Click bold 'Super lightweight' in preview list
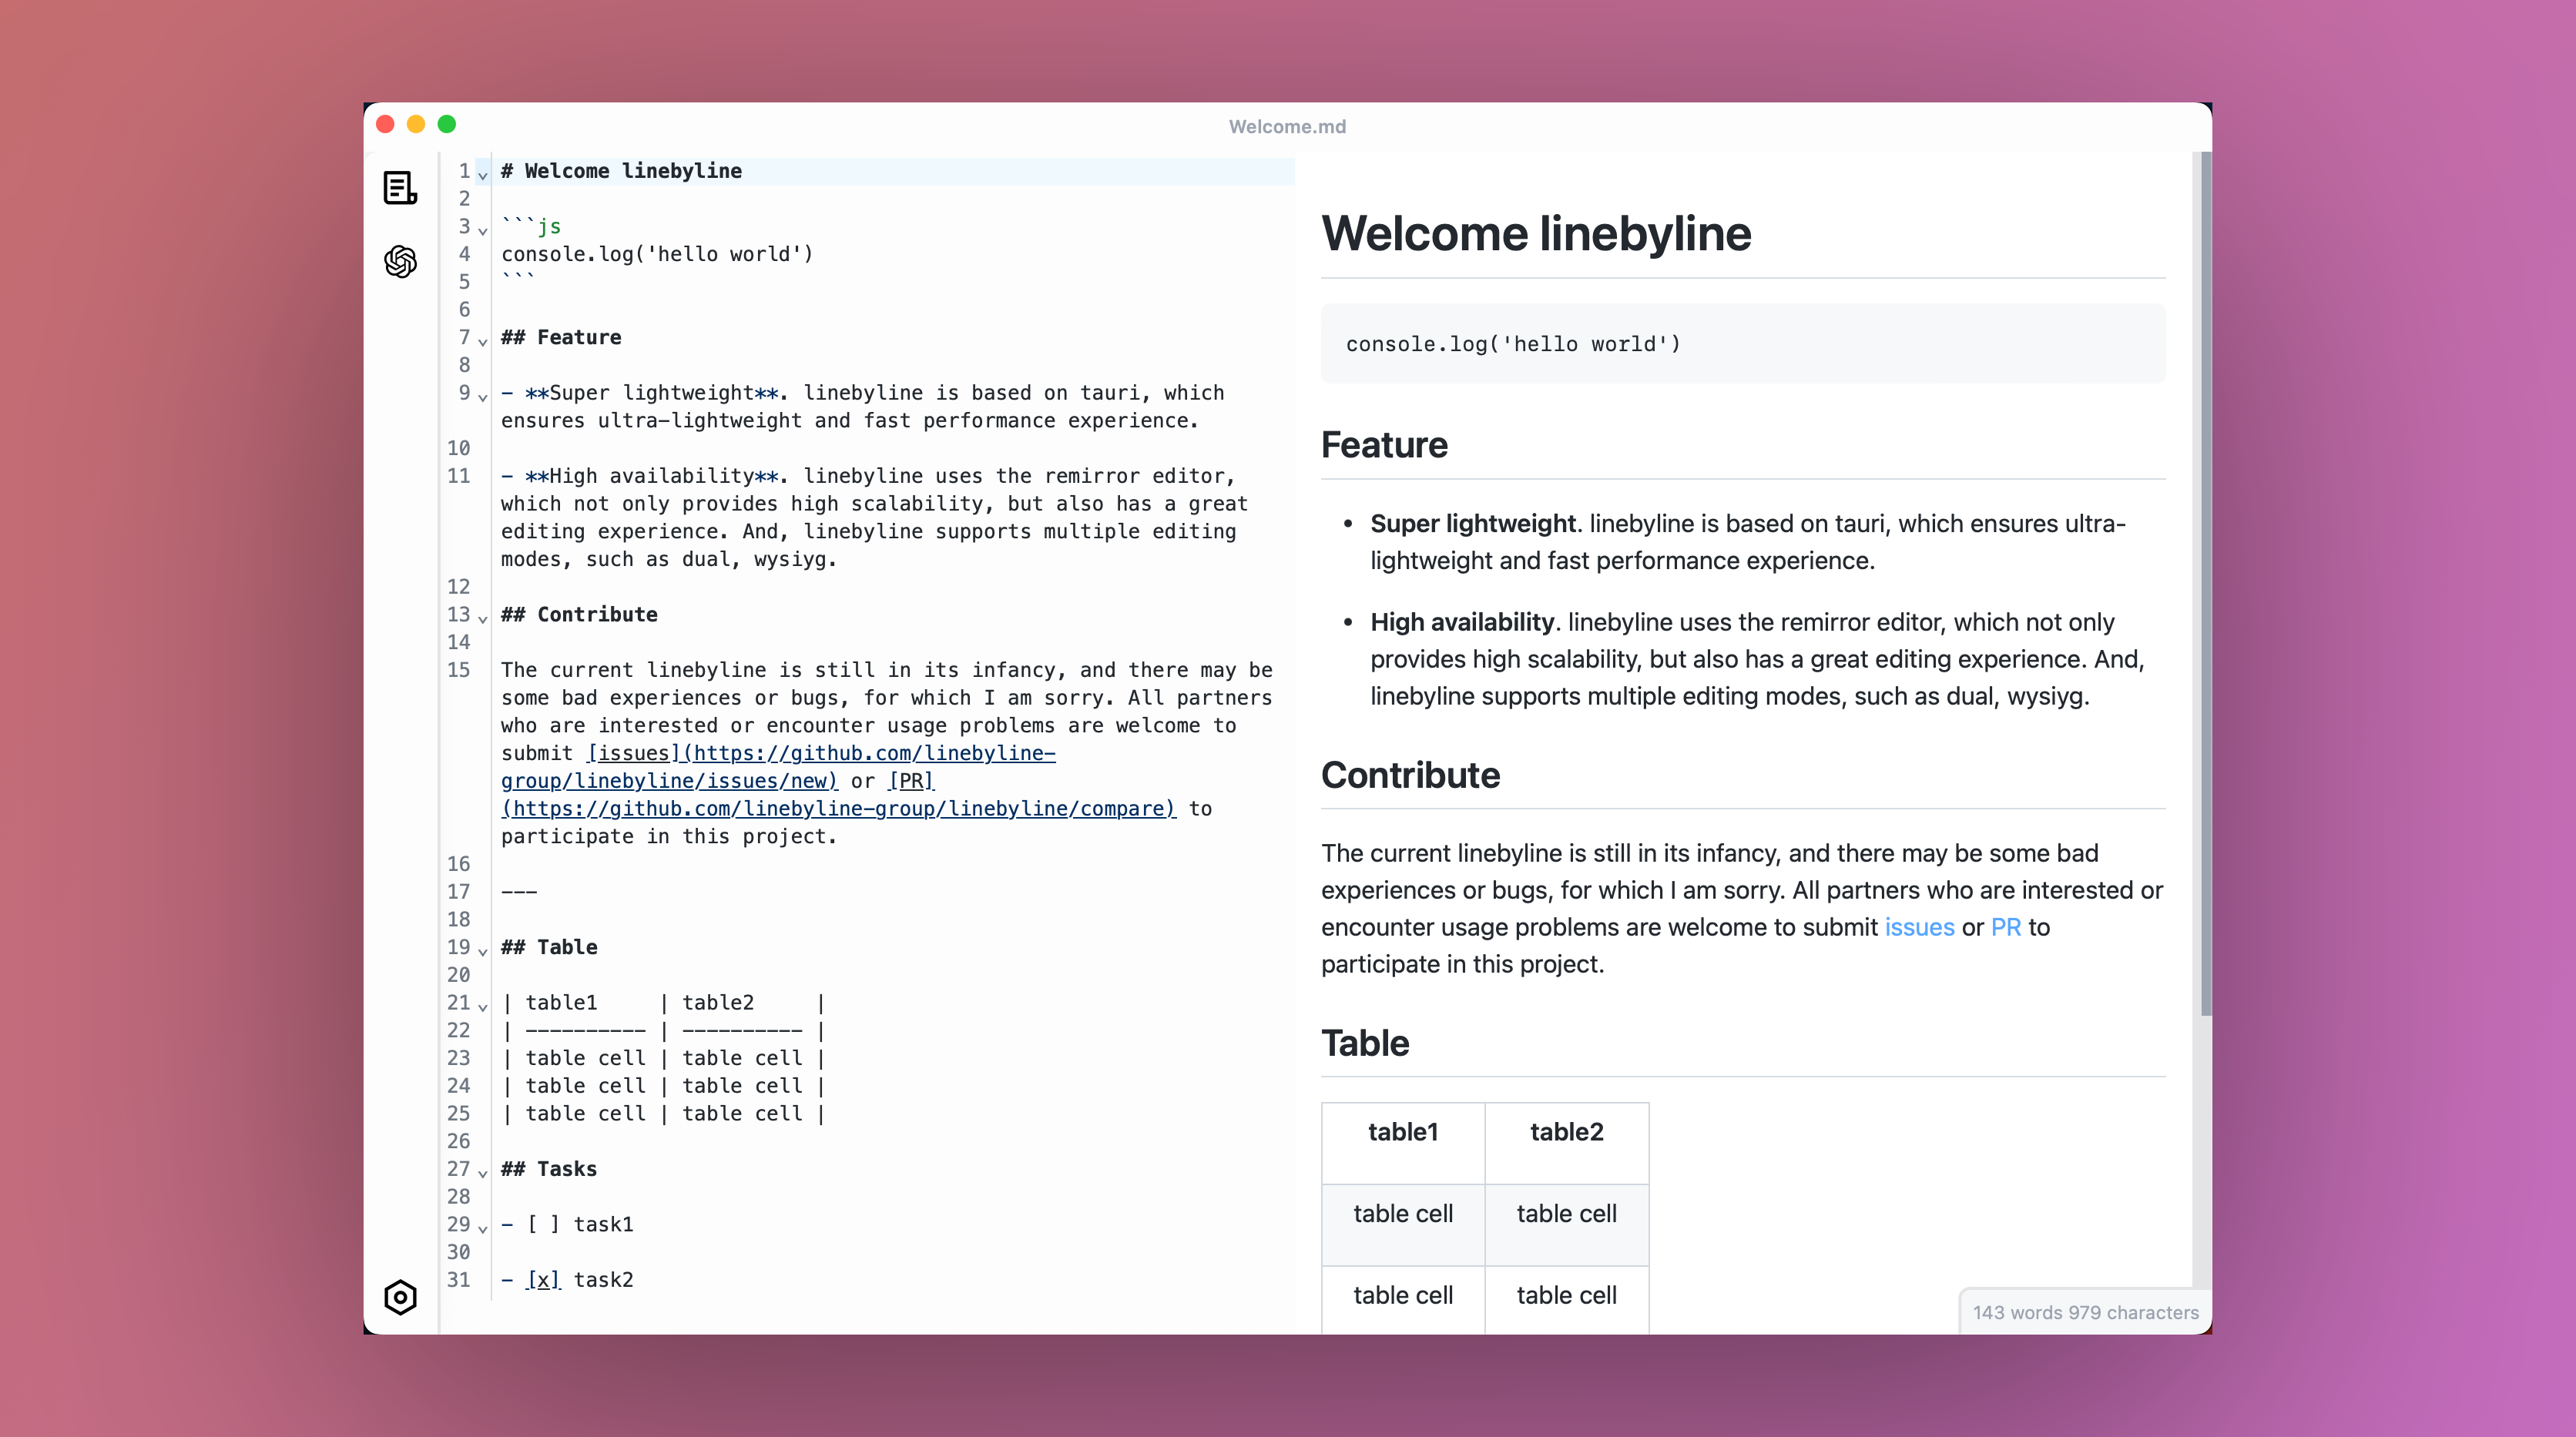 (x=1473, y=523)
